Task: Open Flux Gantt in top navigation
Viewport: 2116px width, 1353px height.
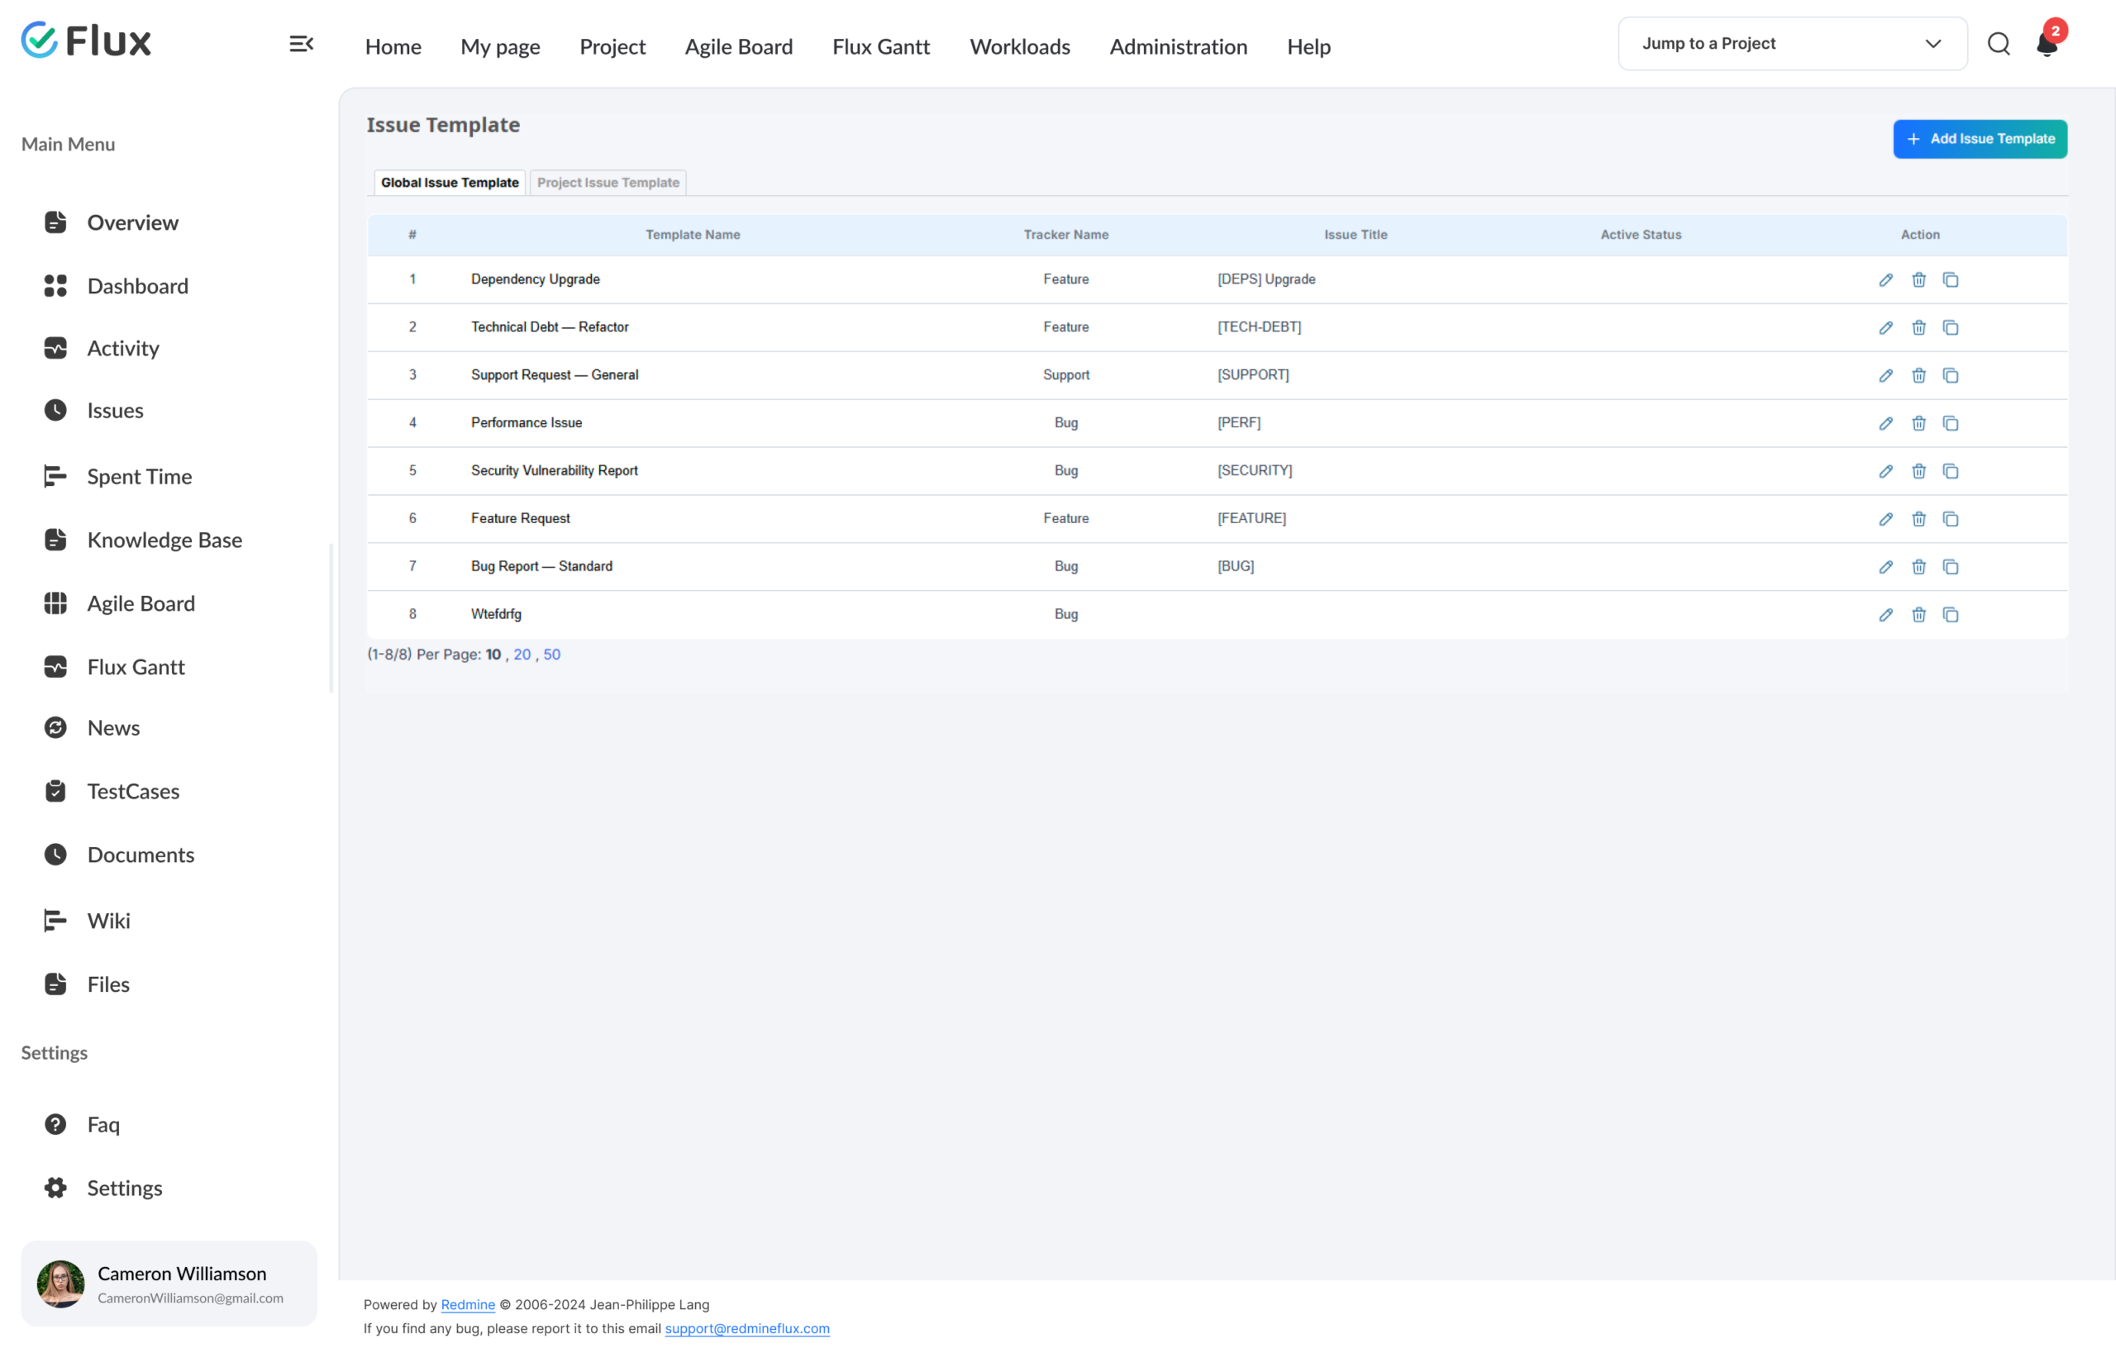Action: tap(880, 46)
